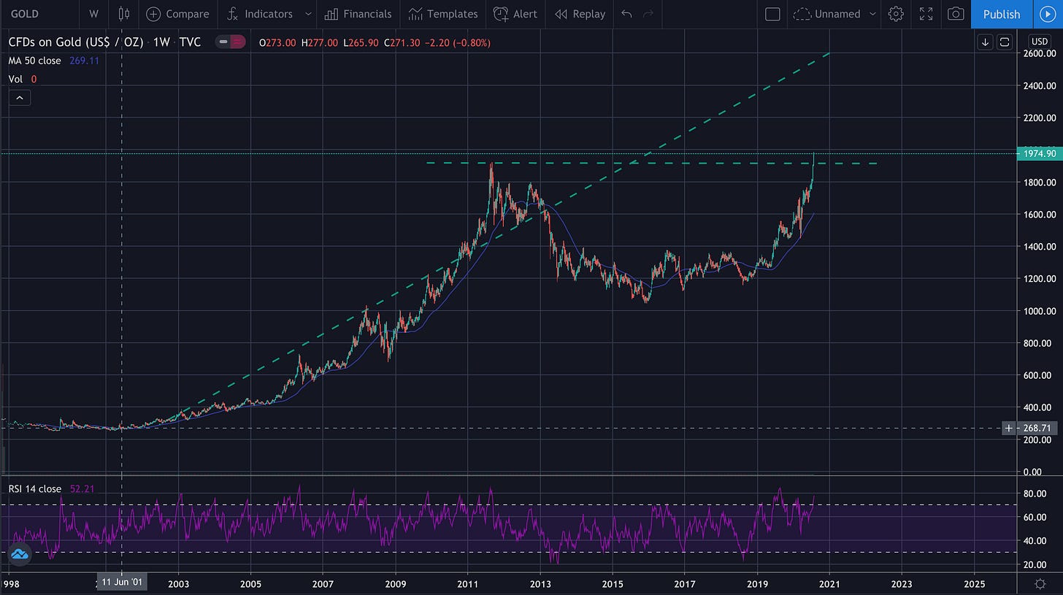Screen dimensions: 1063x595
Task: Click the down-arrow scale button near USD
Action: tap(986, 42)
